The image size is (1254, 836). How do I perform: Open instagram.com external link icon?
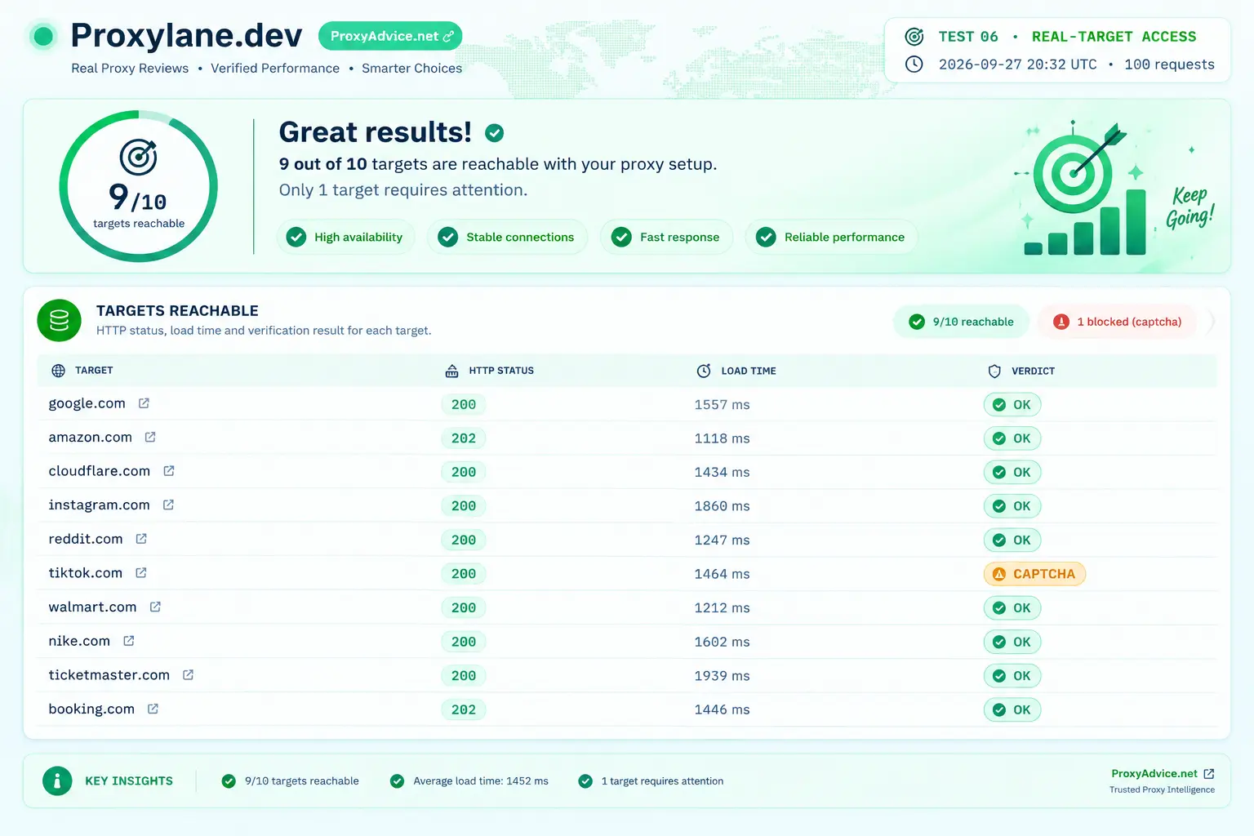coord(168,505)
